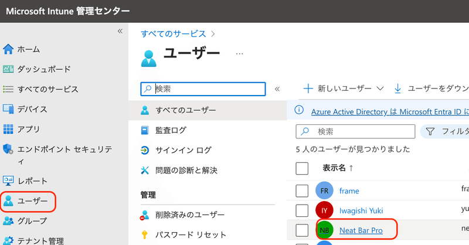Open the すべてのサービス breadcrumb link
The image size is (469, 245).
coord(174,34)
